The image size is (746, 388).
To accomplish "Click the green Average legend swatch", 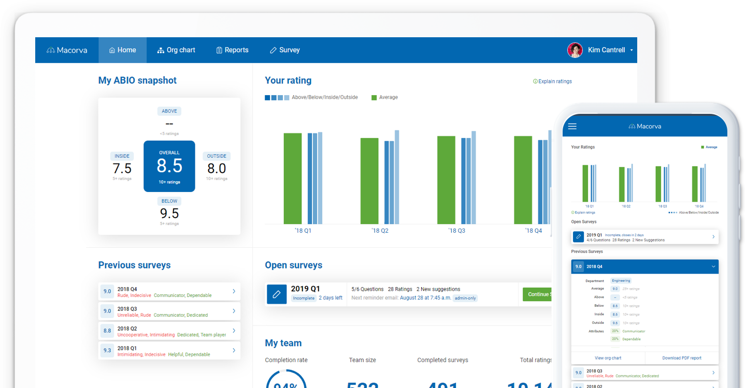I will [x=374, y=97].
